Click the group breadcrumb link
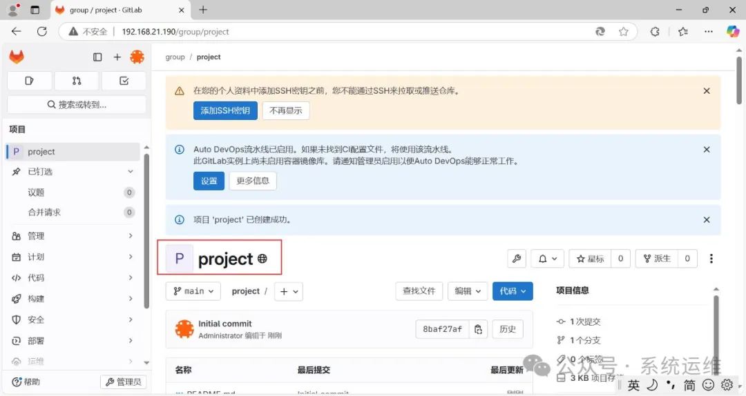 point(175,57)
